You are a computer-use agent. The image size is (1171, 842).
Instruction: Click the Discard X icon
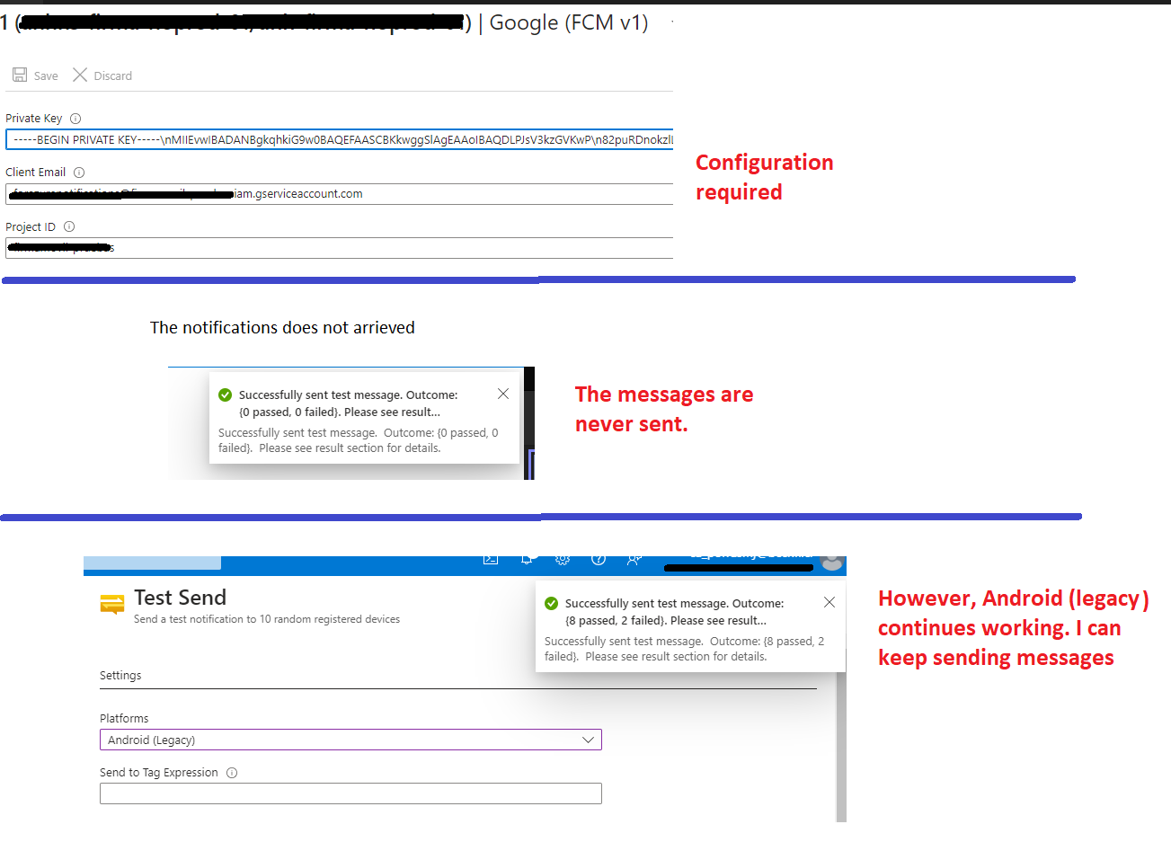click(x=80, y=75)
